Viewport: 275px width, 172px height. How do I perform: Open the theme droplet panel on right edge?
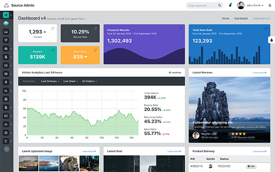coord(271,40)
